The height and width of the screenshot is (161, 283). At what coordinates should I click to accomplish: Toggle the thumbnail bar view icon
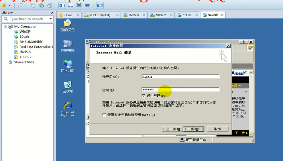point(70,6)
